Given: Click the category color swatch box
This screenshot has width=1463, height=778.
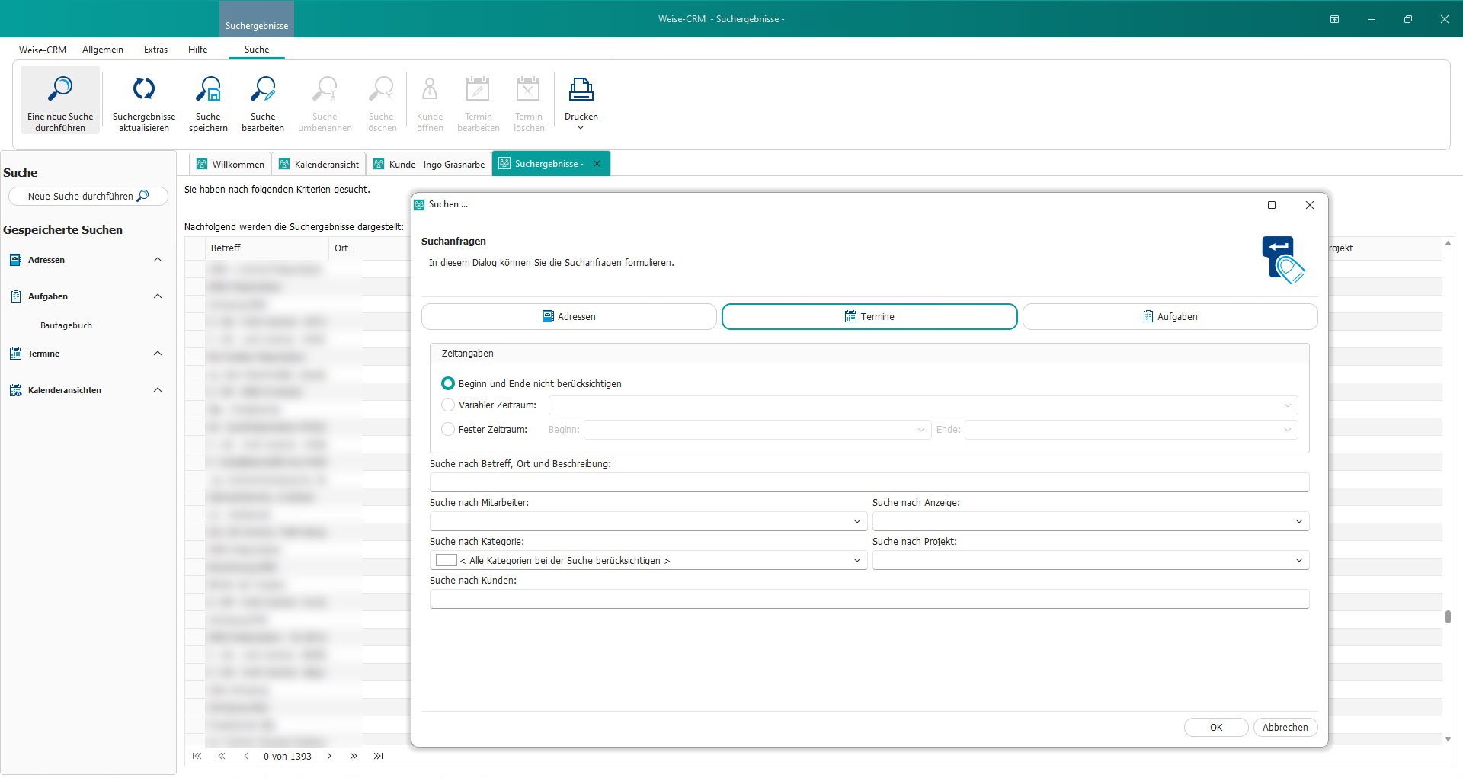Looking at the screenshot, I should click(446, 561).
